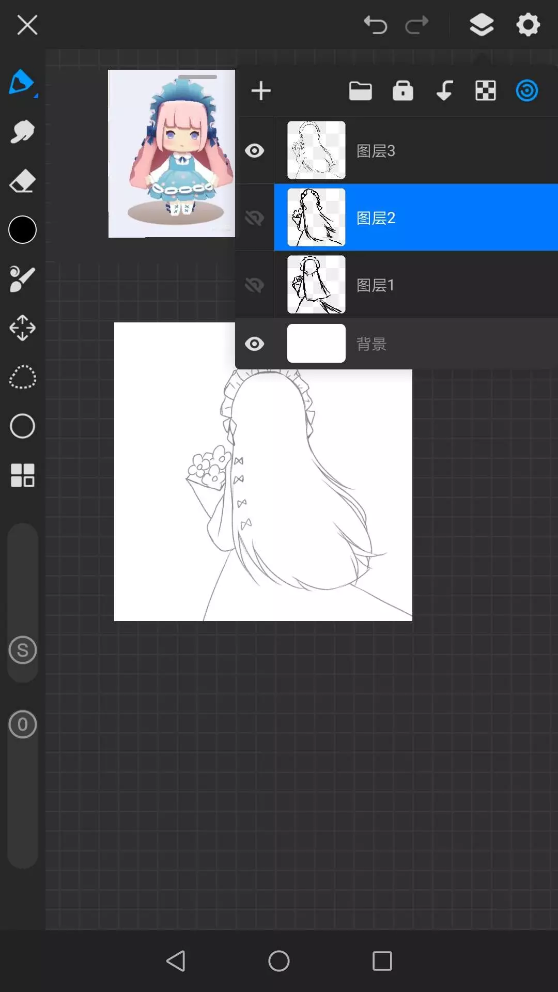Toggle visibility of 背景 layer

coord(254,344)
